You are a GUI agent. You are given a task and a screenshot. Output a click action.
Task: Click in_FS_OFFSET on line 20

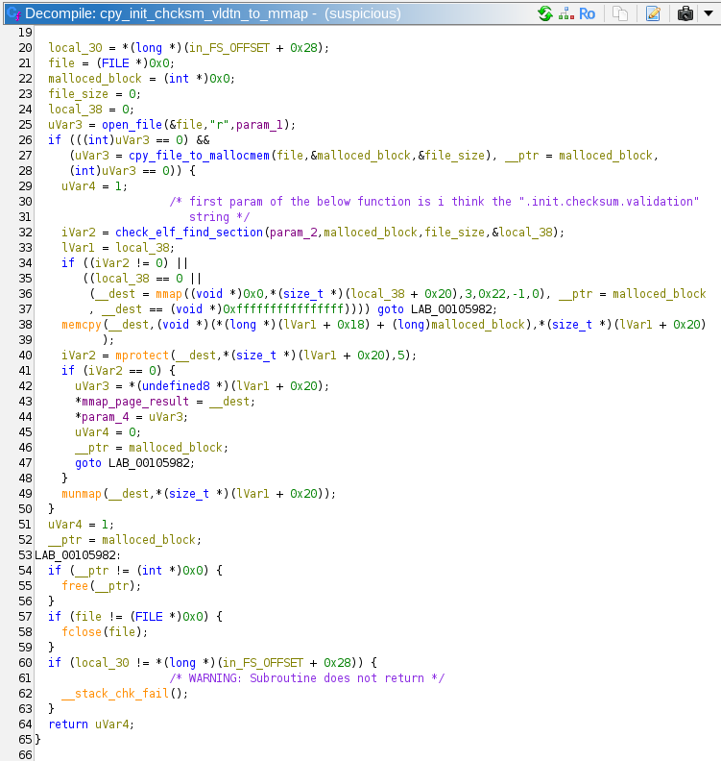(228, 48)
